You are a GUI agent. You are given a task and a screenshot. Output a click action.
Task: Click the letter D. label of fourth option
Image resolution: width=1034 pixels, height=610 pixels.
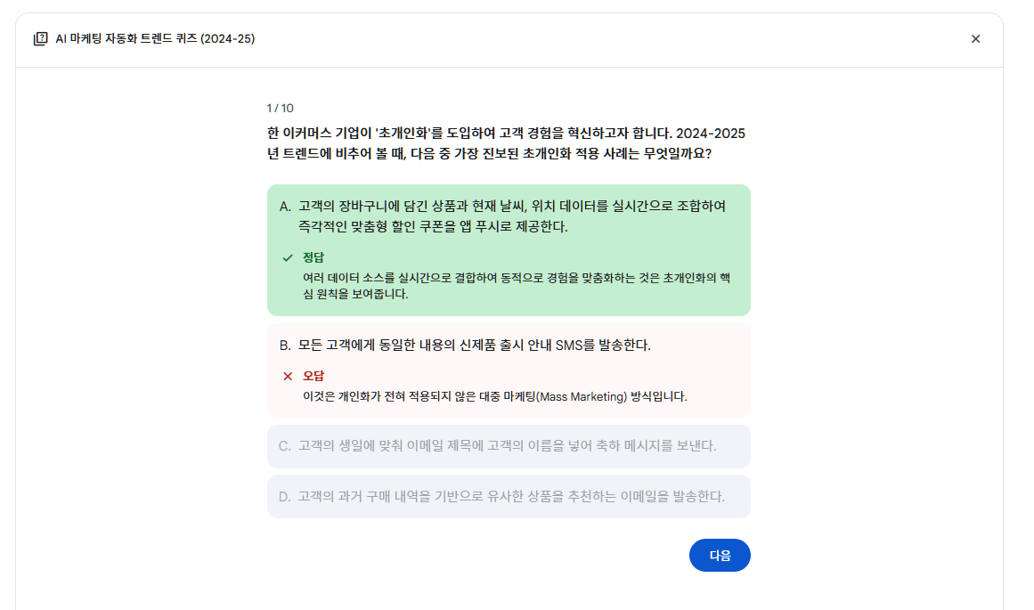coord(285,497)
